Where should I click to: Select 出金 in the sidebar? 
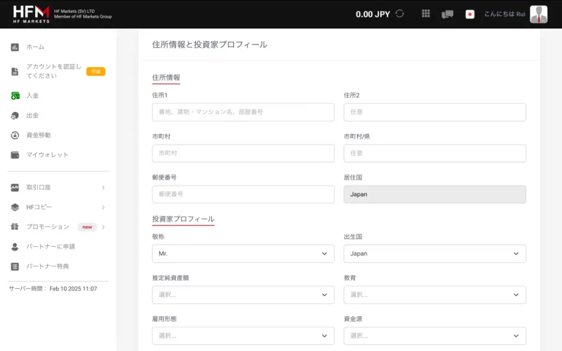32,115
